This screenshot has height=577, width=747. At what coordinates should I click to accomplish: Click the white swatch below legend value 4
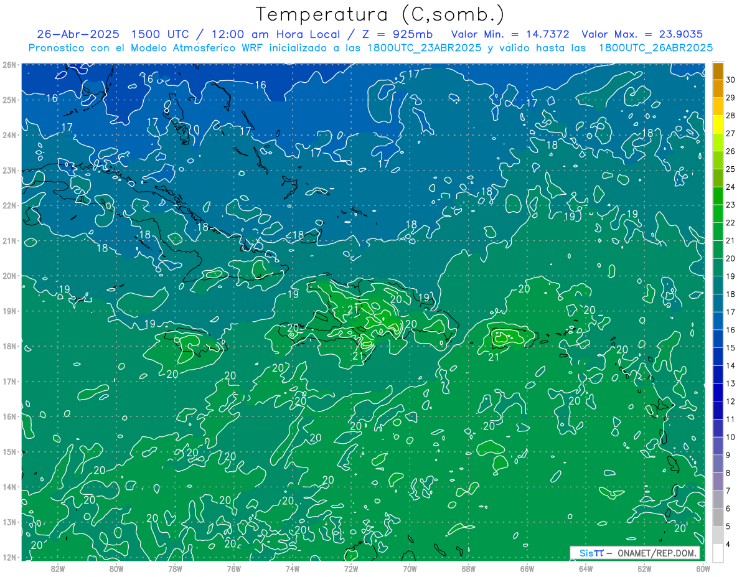click(718, 553)
